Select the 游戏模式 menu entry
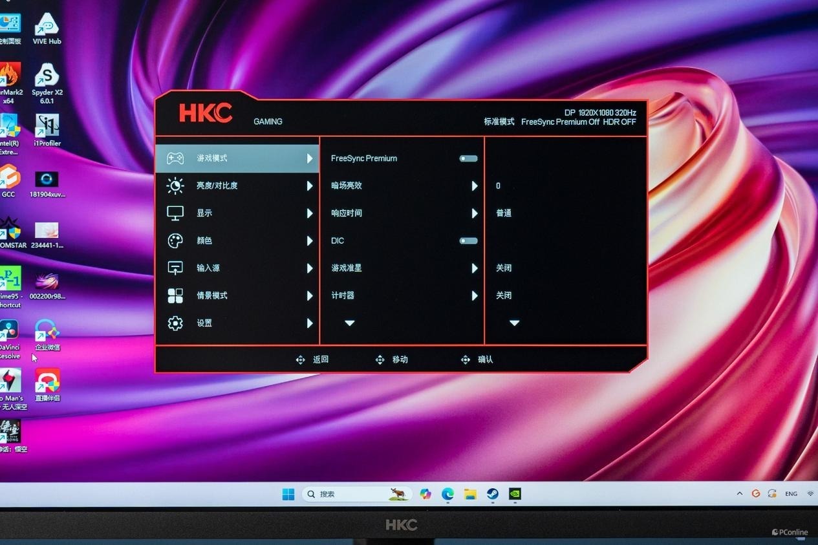The height and width of the screenshot is (545, 818). point(237,158)
